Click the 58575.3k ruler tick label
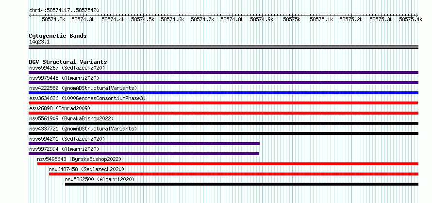Image resolution: width=432 pixels, height=203 pixels. point(381,19)
